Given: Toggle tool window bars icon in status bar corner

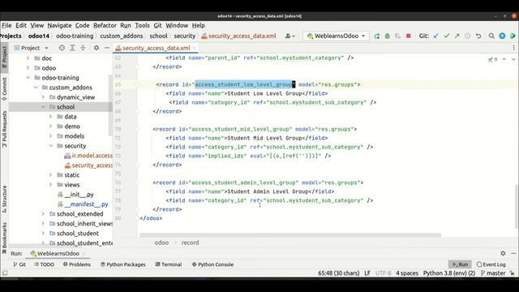Looking at the screenshot, I should pos(5,273).
